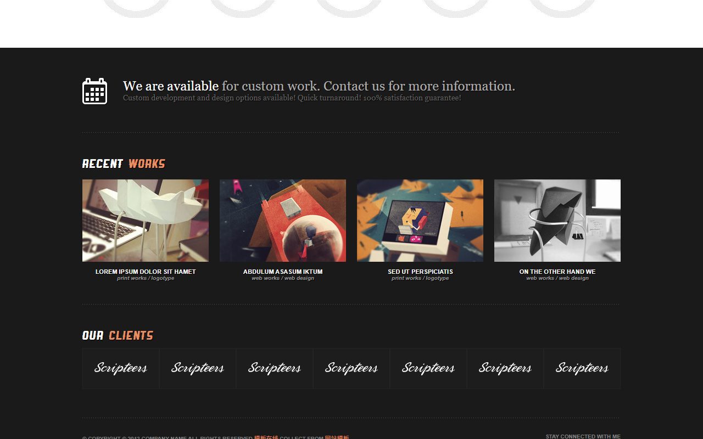View the black-and-white sculpture thumbnail
This screenshot has width=703, height=439.
[557, 221]
